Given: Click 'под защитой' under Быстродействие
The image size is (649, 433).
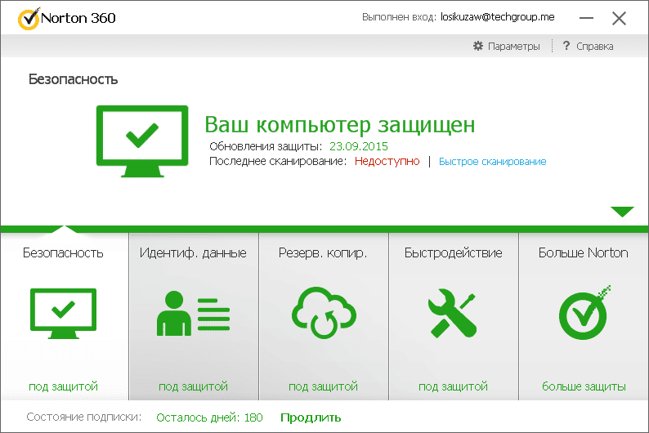Looking at the screenshot, I should pos(453,386).
